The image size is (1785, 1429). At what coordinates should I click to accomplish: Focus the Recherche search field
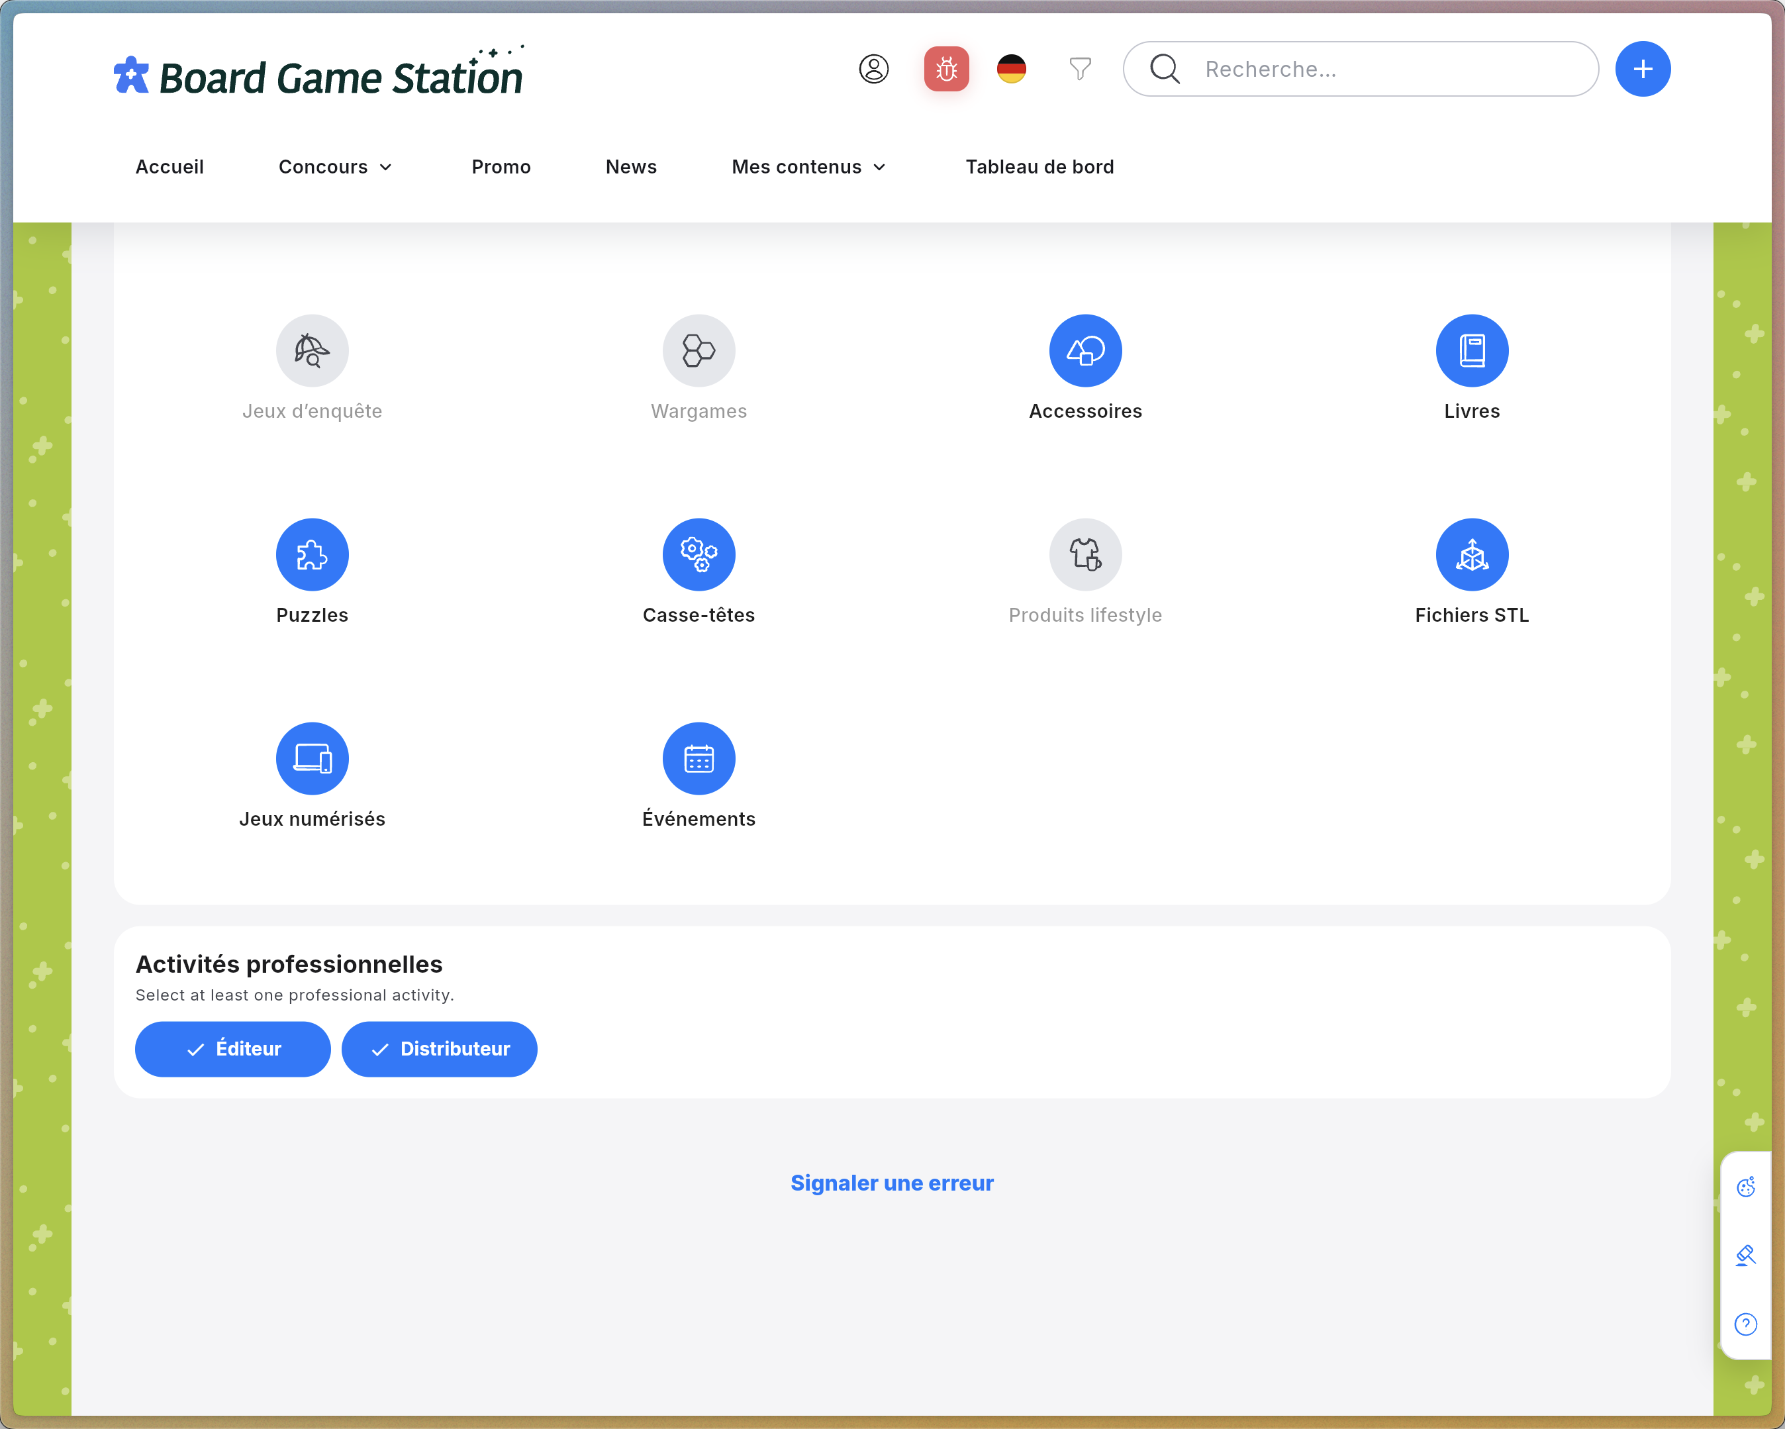pos(1361,69)
